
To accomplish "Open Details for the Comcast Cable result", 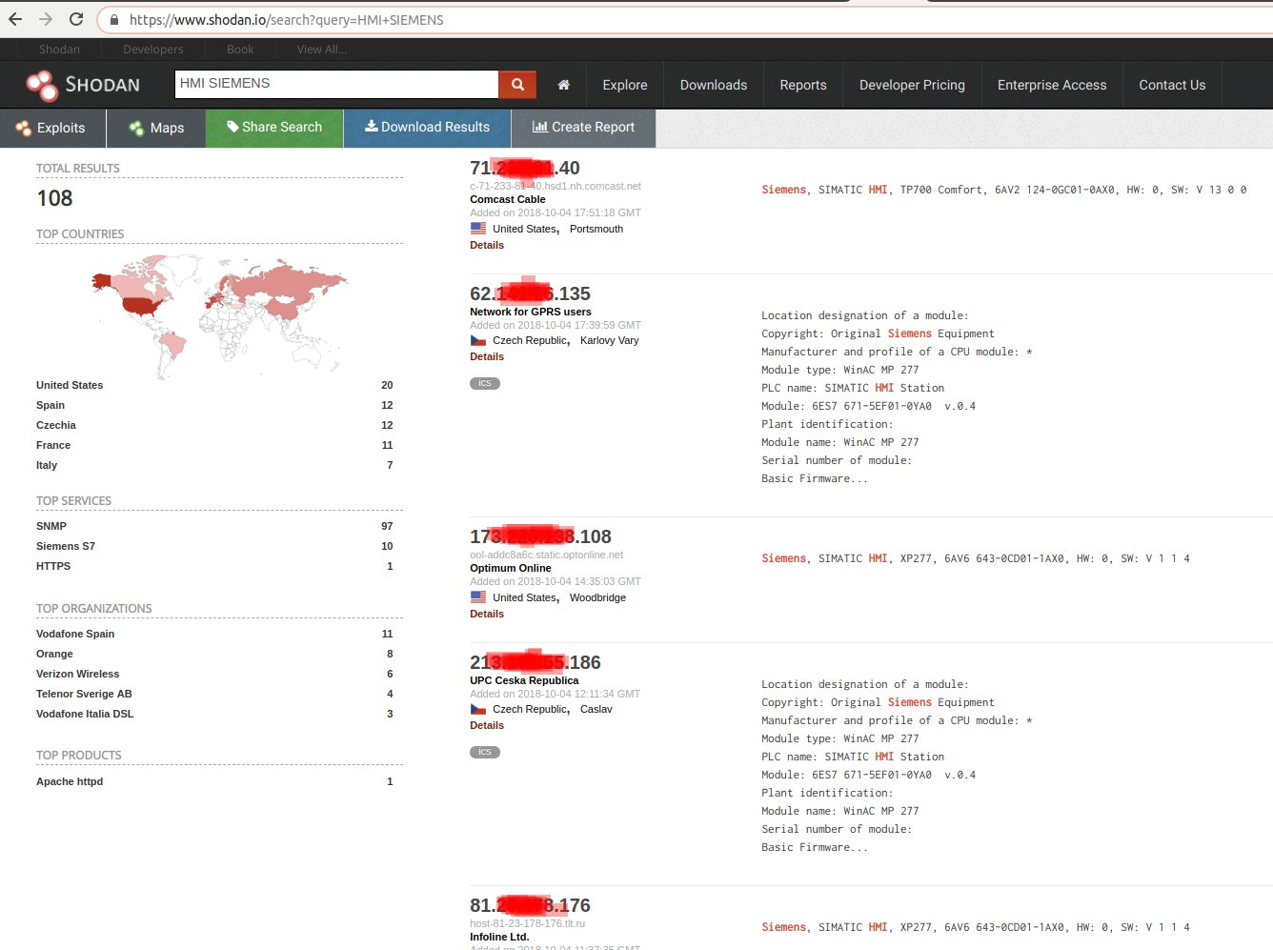I will tap(487, 245).
